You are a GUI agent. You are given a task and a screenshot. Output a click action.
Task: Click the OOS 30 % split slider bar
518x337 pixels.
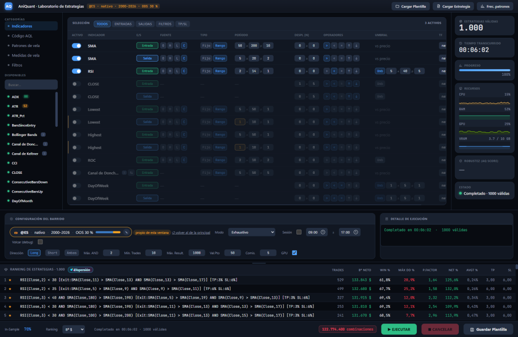(108, 232)
